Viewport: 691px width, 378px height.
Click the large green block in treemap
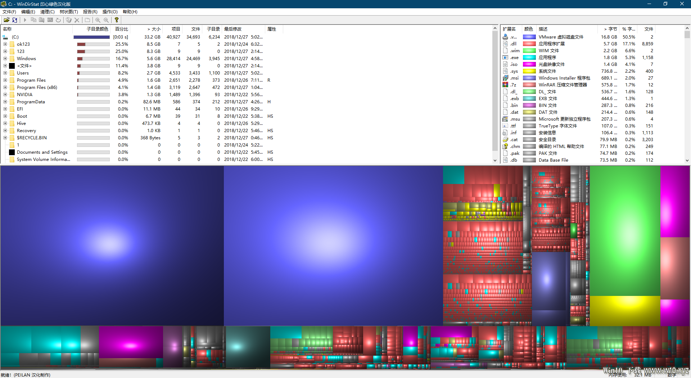(x=625, y=230)
